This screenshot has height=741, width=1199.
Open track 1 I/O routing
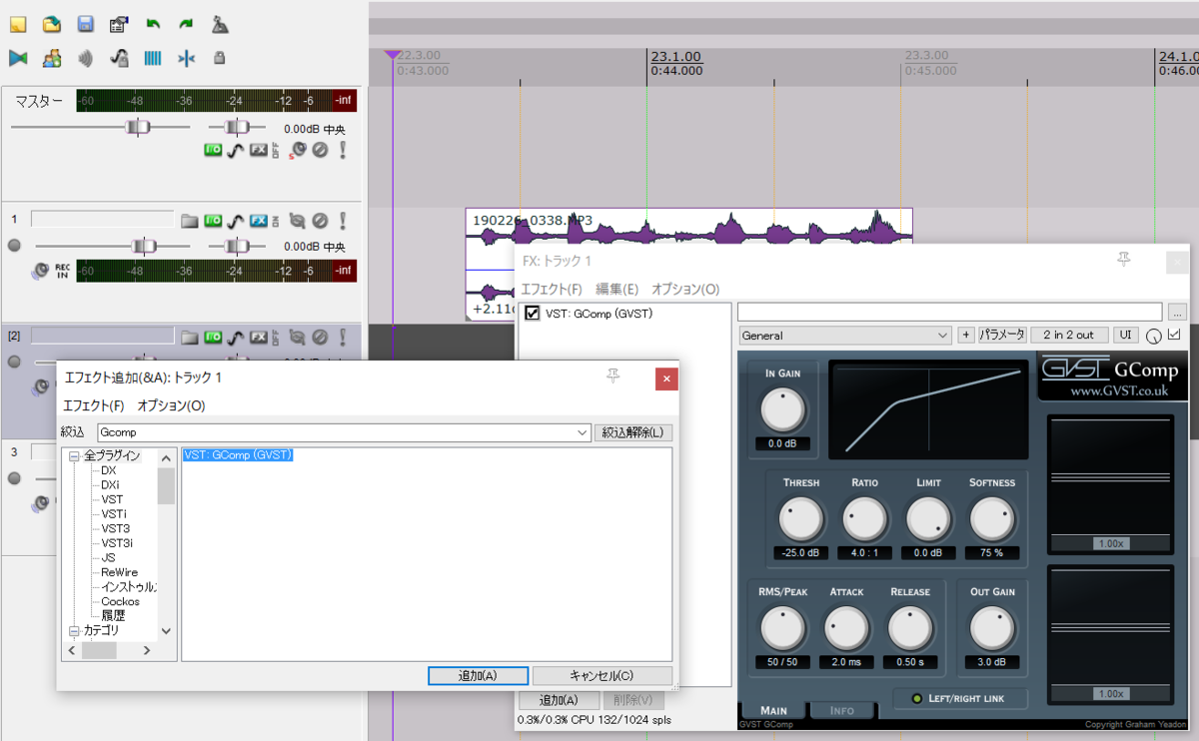pos(213,221)
